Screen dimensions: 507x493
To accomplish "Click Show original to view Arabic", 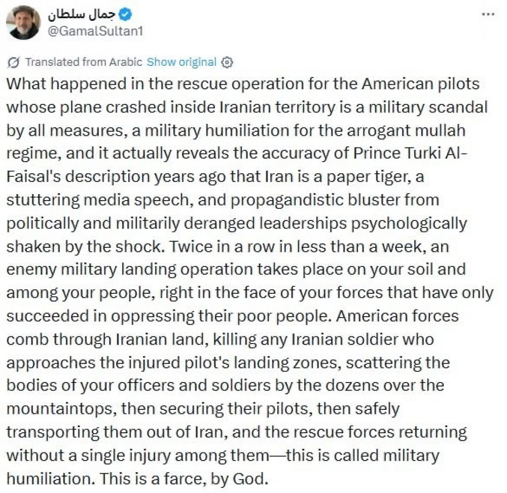I will [x=181, y=62].
